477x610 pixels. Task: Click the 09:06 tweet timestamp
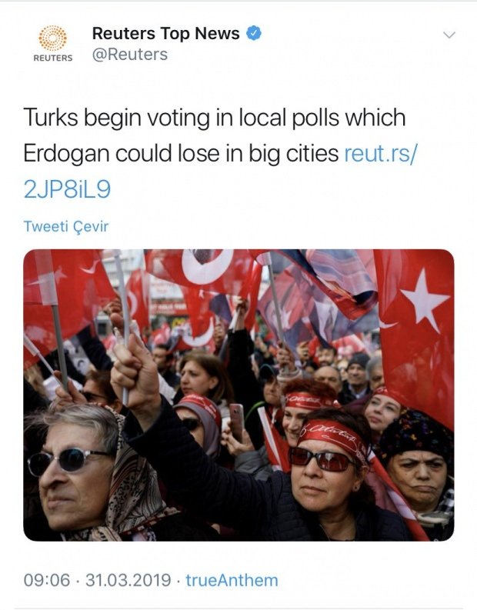47,580
